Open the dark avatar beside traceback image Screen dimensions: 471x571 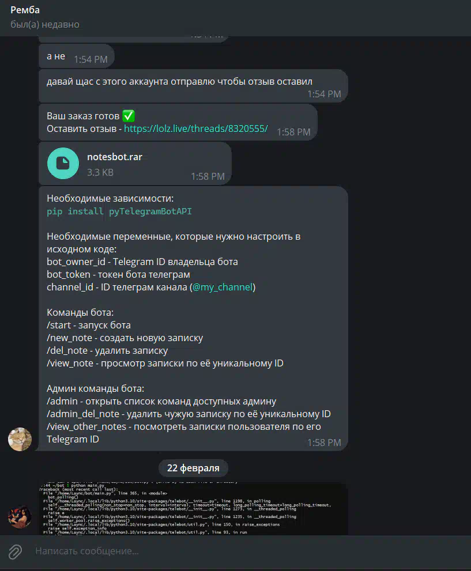click(20, 516)
